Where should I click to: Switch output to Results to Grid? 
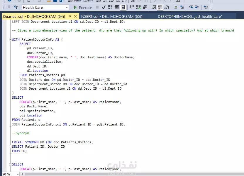tap(160, 7)
